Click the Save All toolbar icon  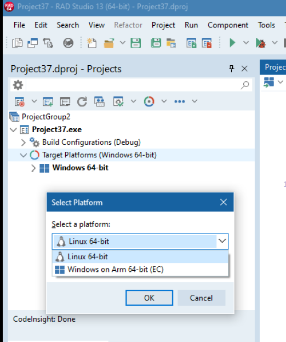(x=156, y=43)
